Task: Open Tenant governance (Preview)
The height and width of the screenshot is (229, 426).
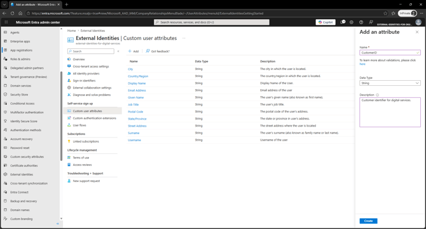Action: [28, 77]
